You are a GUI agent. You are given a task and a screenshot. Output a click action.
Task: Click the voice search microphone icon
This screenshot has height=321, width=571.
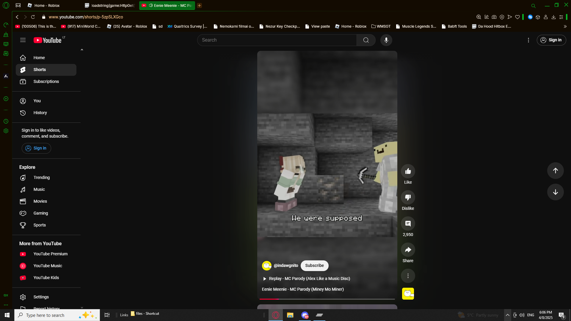[386, 40]
